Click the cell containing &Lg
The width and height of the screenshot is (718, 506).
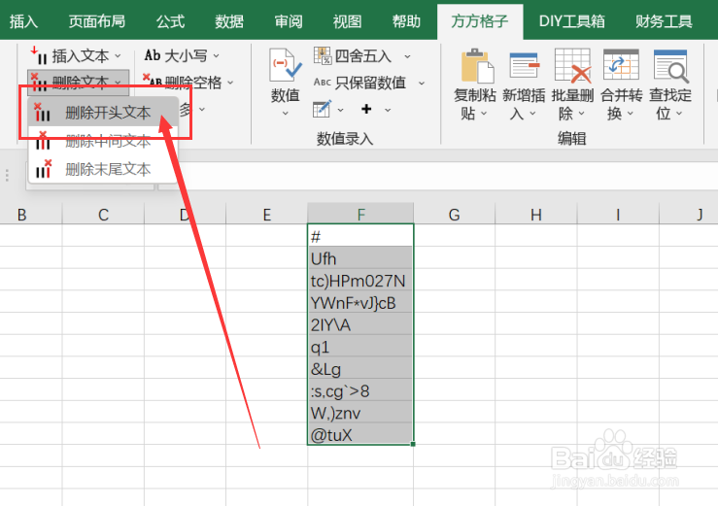point(360,368)
